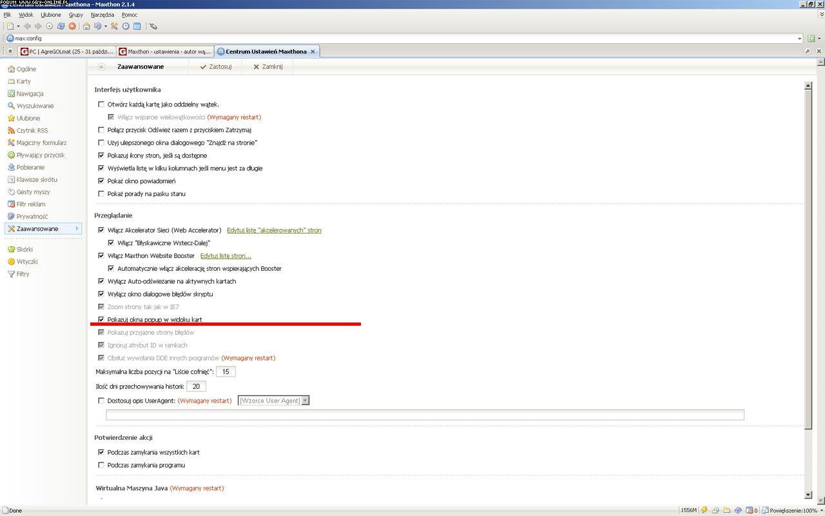Open the Widok menu
The height and width of the screenshot is (516, 825).
[26, 14]
